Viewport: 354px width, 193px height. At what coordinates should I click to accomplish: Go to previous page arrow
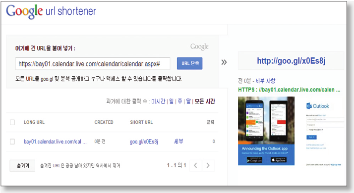coord(195,166)
